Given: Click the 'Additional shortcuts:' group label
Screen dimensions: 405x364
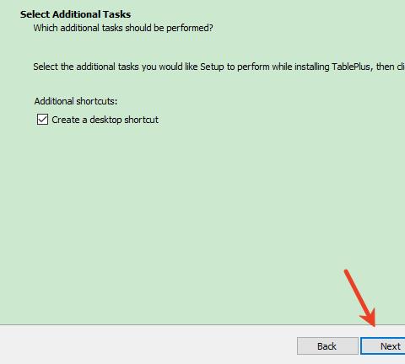Looking at the screenshot, I should (x=76, y=101).
